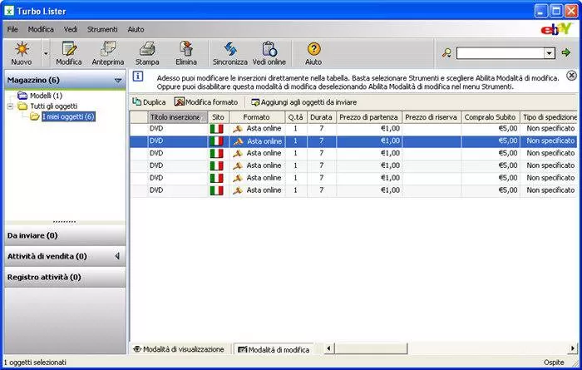Click the Sincronizza sync icon
The image size is (582, 370).
229,51
